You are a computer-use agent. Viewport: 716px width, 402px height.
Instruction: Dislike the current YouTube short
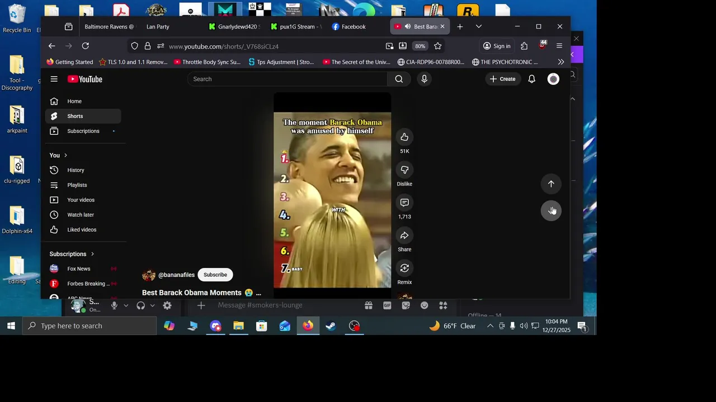point(404,170)
